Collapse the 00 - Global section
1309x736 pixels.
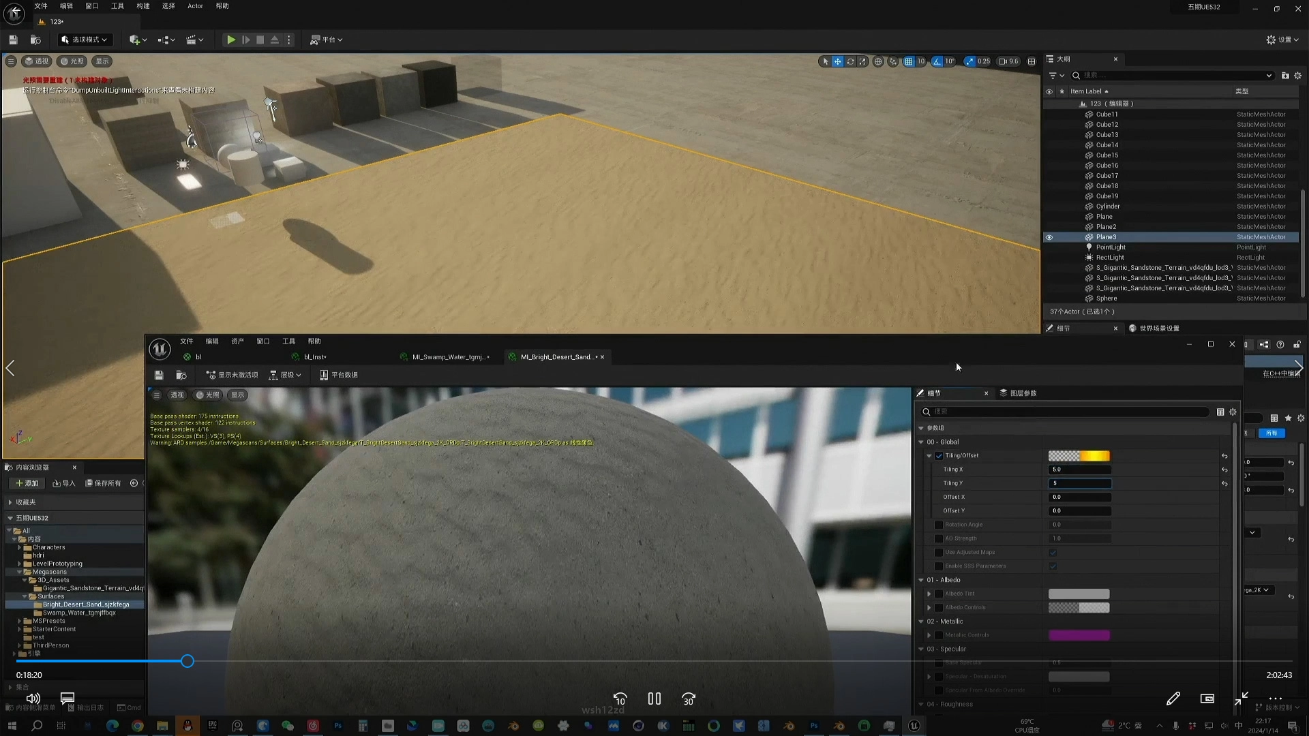coord(921,442)
